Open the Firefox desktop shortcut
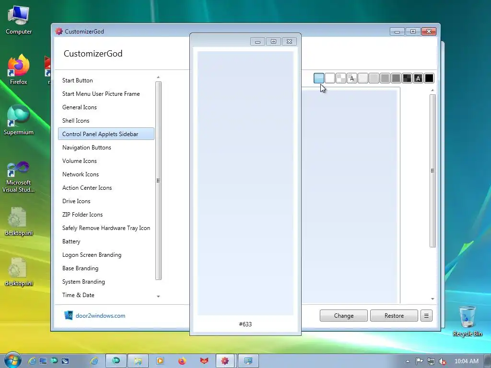Screen dimensions: 491x368 tap(19, 69)
